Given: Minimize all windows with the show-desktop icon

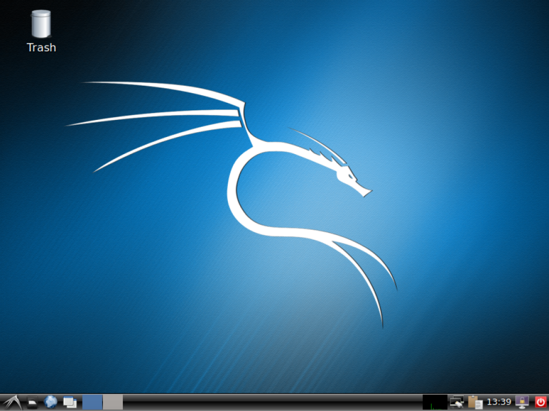Looking at the screenshot, I should 69,402.
